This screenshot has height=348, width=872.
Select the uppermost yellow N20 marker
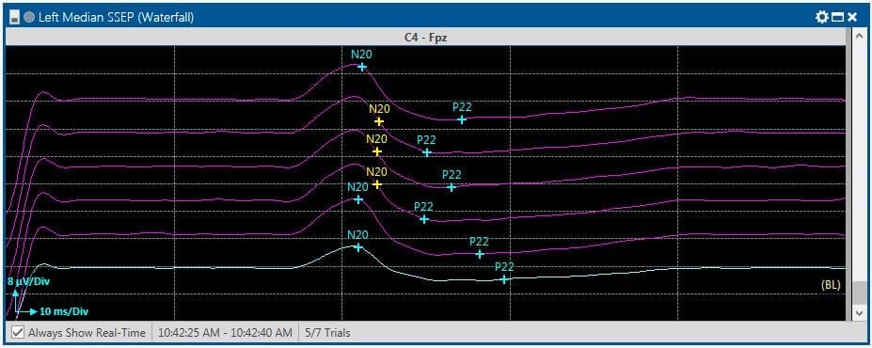(x=379, y=121)
